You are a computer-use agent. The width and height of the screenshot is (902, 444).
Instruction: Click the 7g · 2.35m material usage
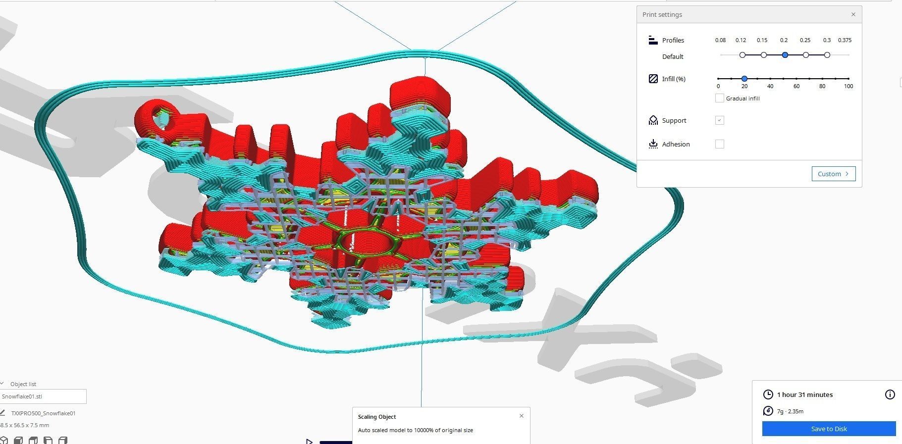point(790,411)
